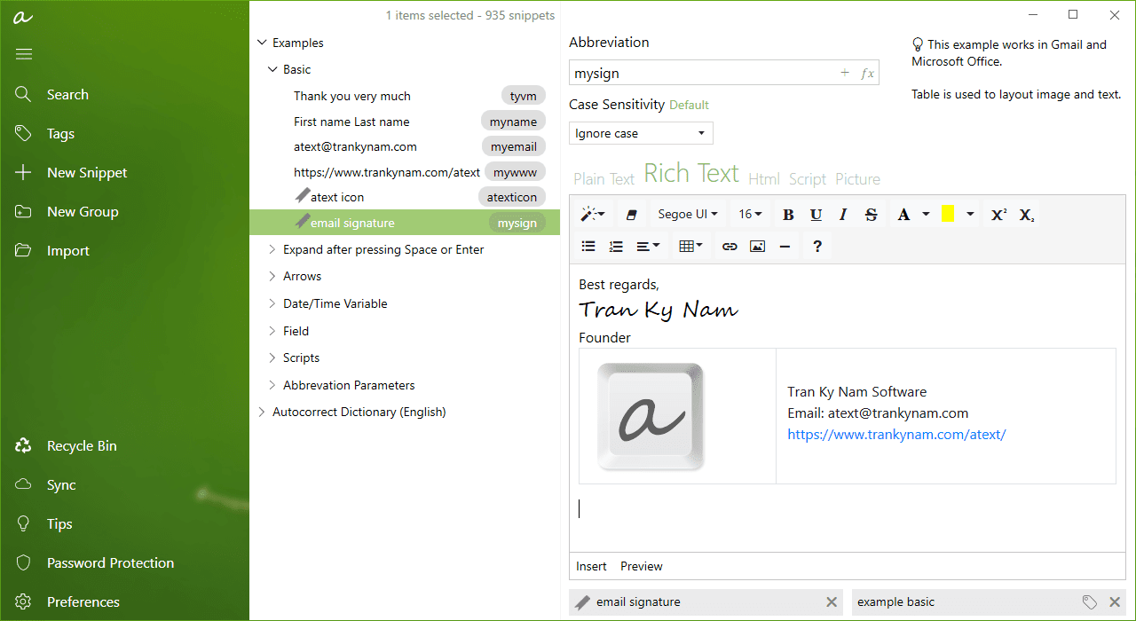Image resolution: width=1136 pixels, height=621 pixels.
Task: Expand the Field group
Action: (x=272, y=331)
